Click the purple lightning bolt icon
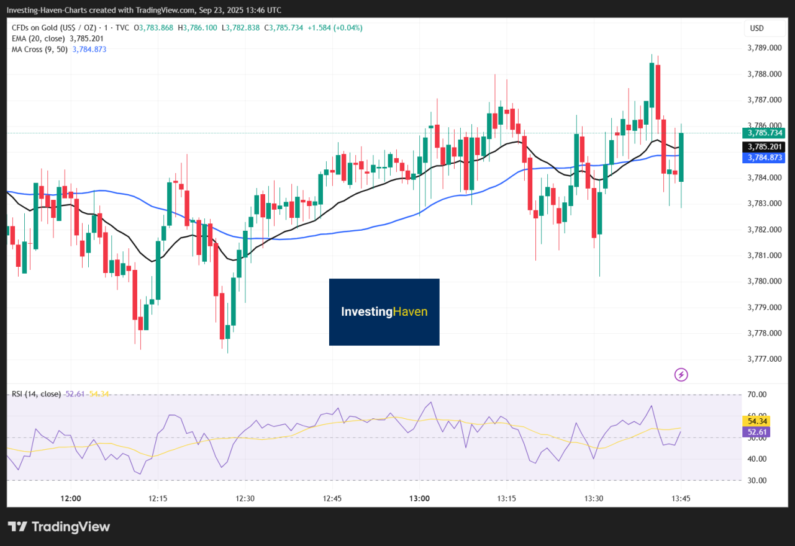 681,374
